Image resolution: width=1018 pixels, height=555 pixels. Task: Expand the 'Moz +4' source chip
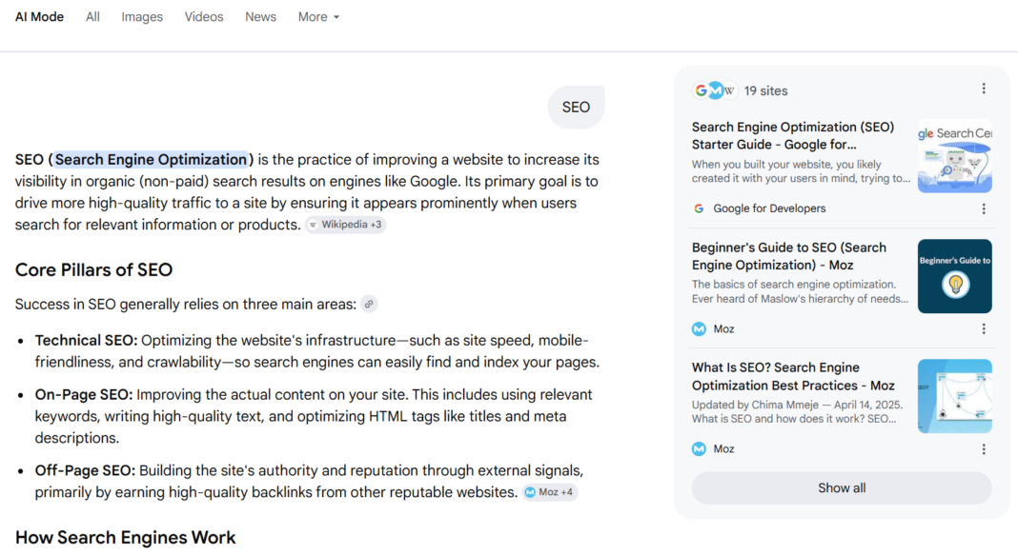pos(549,492)
